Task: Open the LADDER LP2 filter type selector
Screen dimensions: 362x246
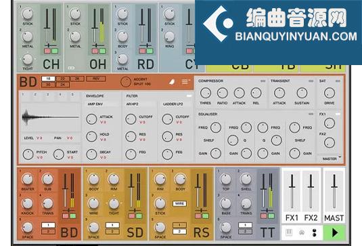Action: (176, 104)
